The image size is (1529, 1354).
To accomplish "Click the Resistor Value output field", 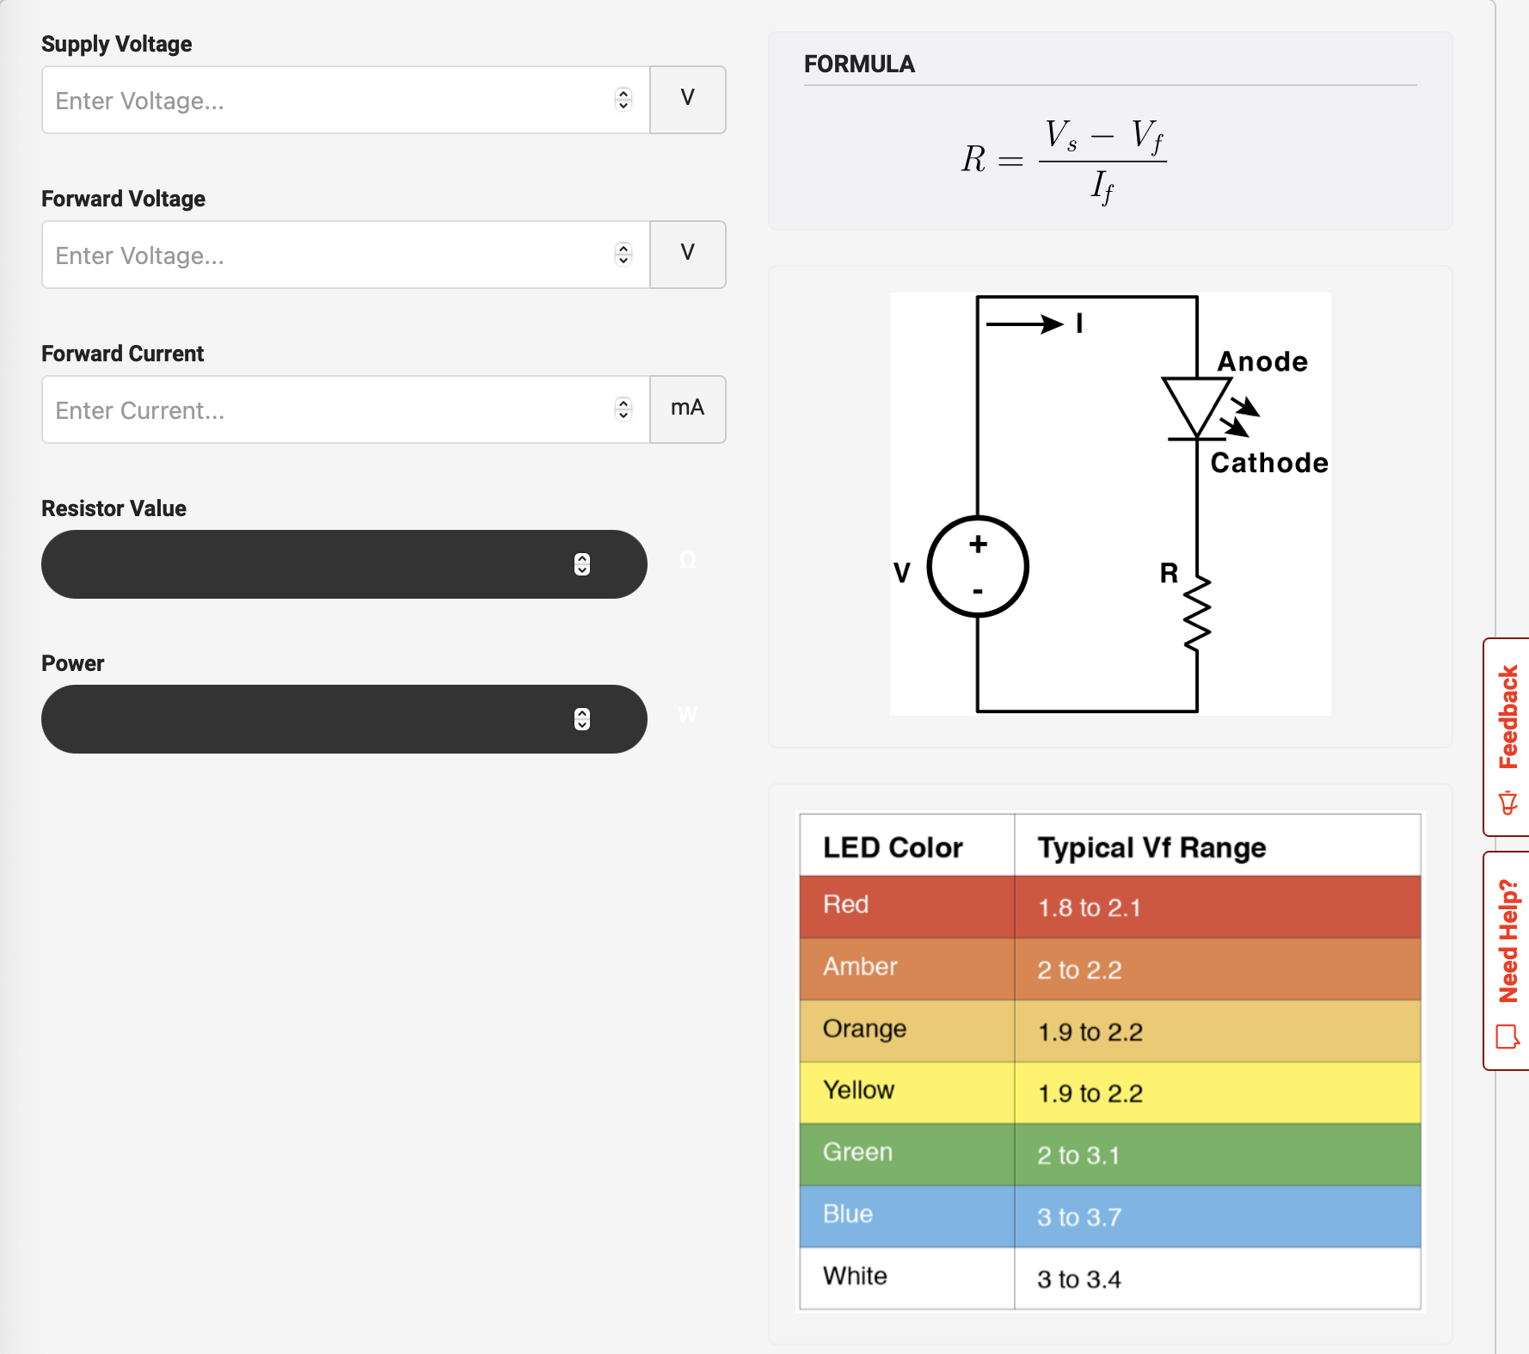I will click(344, 564).
